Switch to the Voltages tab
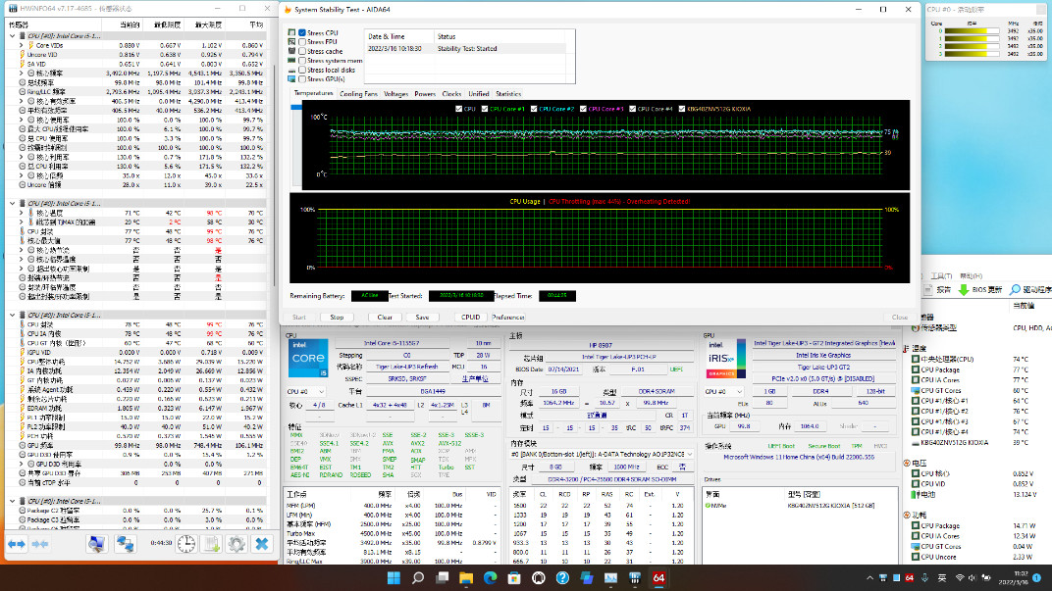 pos(395,94)
